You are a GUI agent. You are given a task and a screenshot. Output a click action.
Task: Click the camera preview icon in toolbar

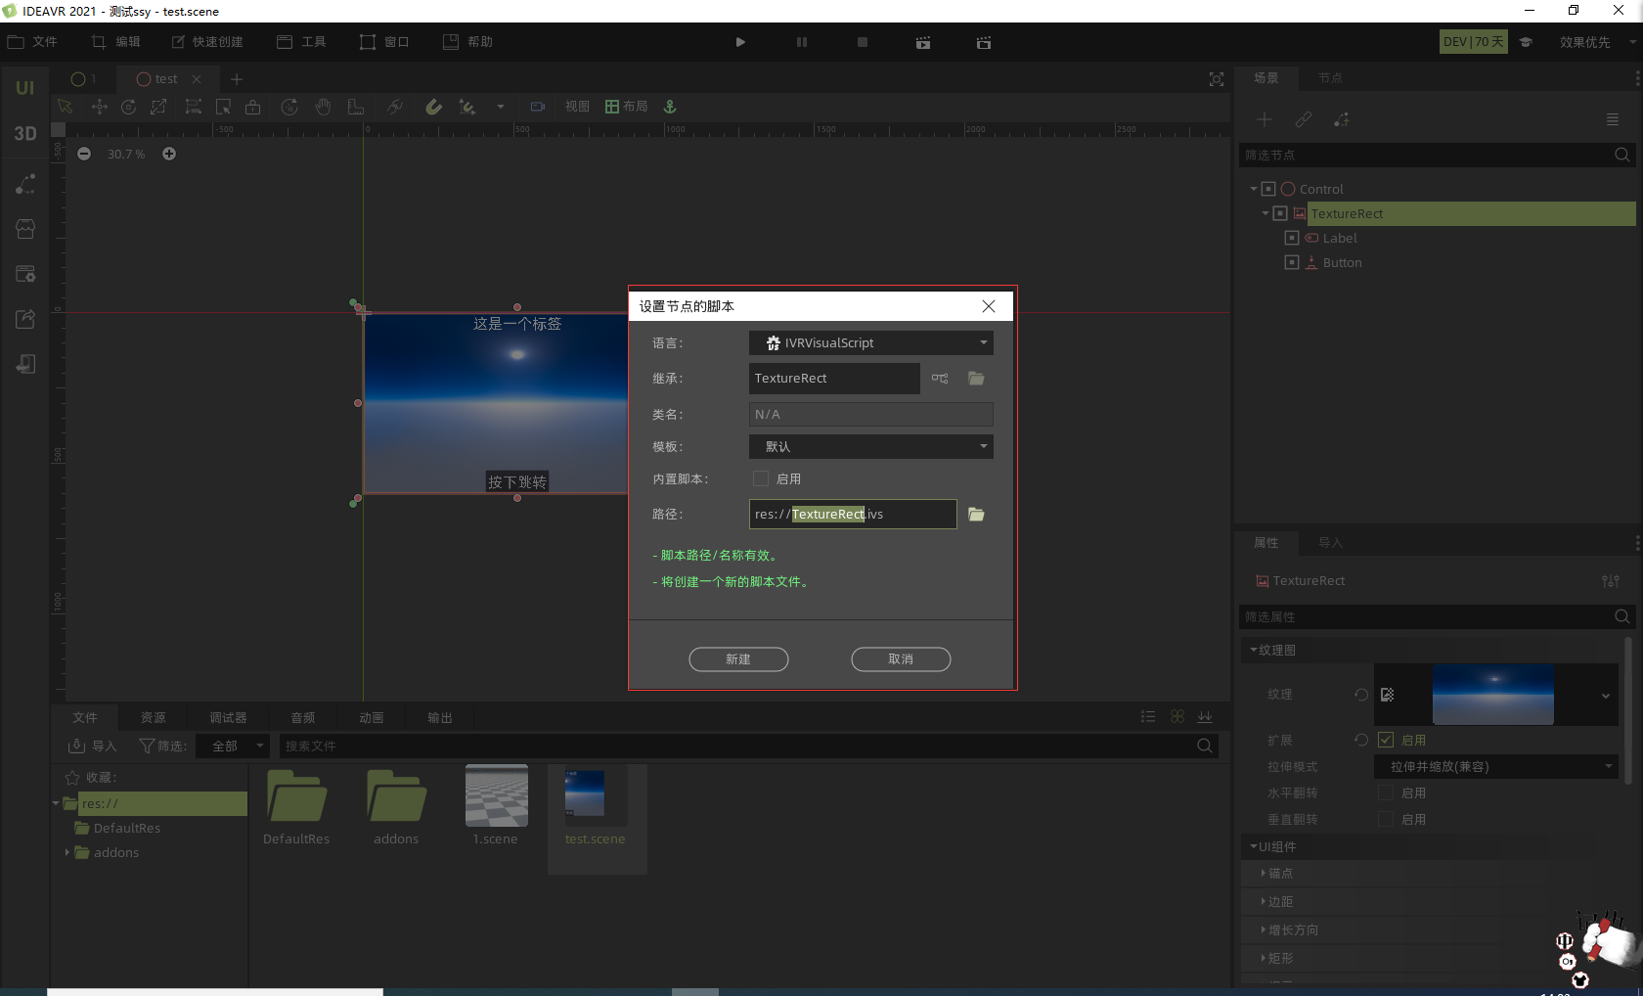(x=537, y=107)
